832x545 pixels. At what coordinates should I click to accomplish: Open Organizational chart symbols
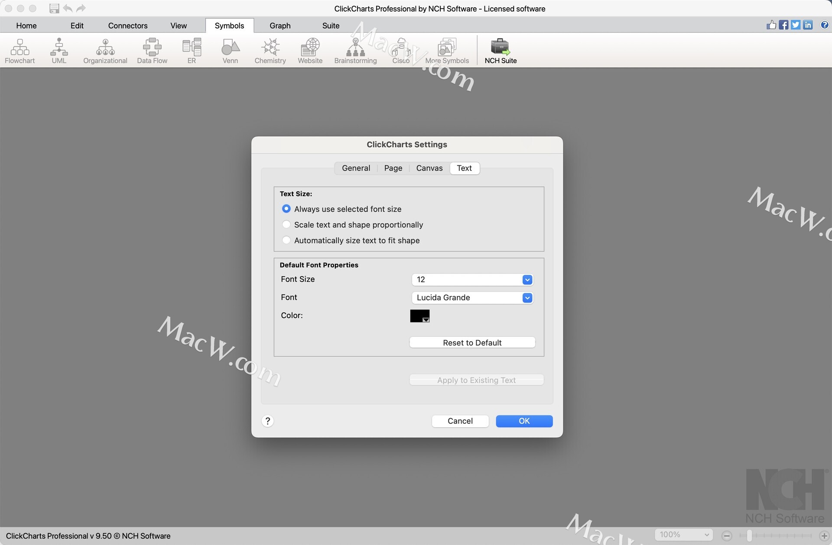pyautogui.click(x=105, y=51)
